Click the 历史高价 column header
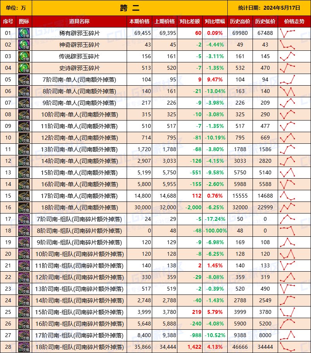 pos(240,21)
